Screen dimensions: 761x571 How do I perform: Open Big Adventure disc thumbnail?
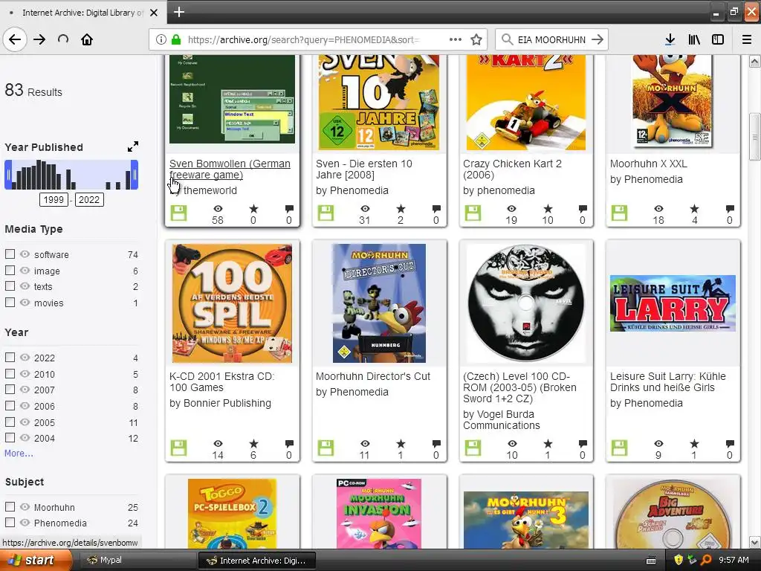[673, 514]
